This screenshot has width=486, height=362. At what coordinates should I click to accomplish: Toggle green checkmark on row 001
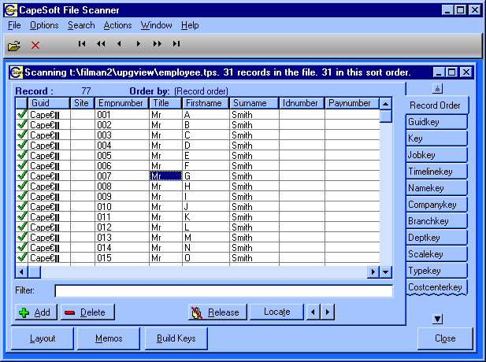[x=21, y=114]
